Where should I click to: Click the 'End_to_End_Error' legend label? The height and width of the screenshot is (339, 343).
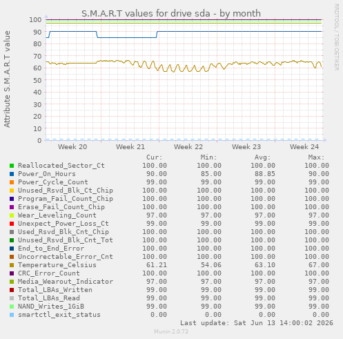coord(51,249)
